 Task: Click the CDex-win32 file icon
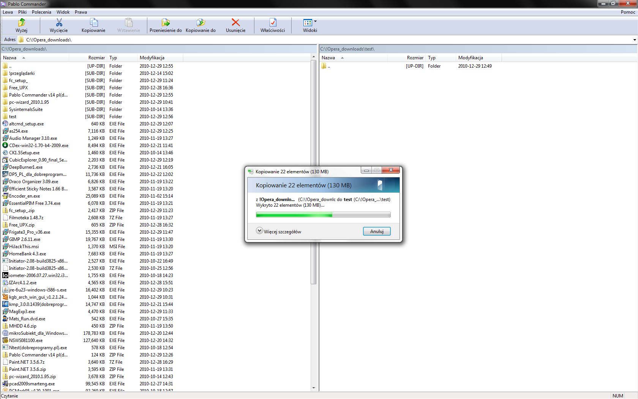pos(5,146)
